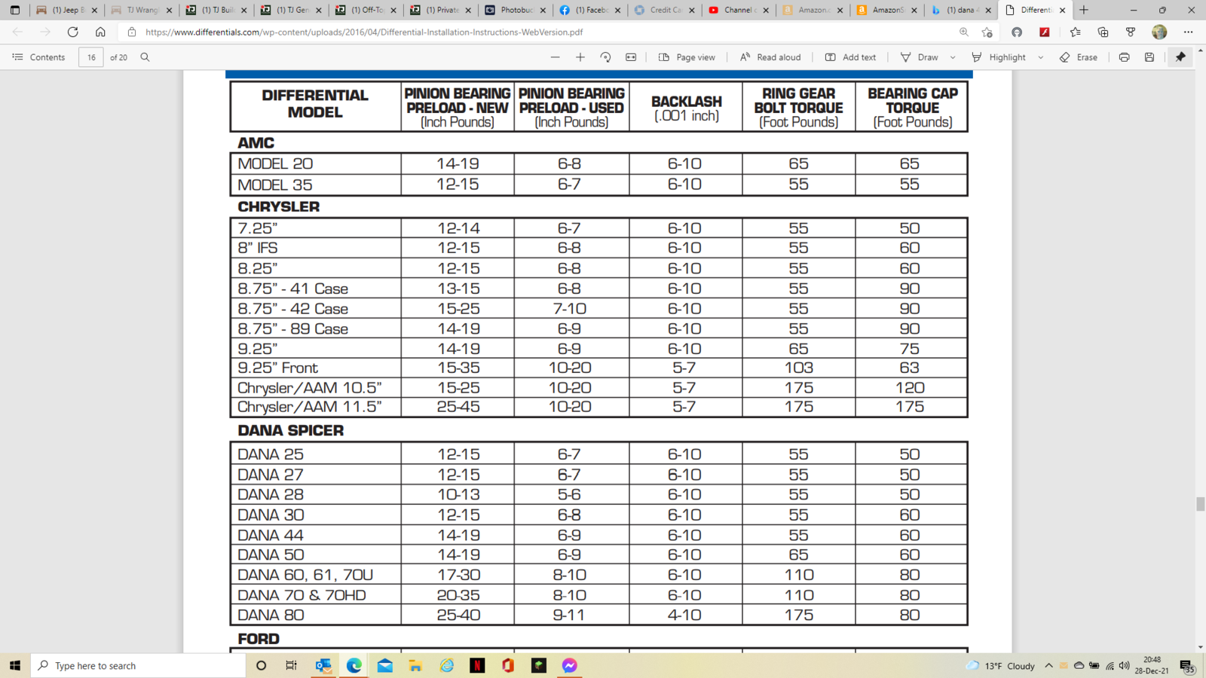Rotate the PDF page
The height and width of the screenshot is (678, 1206).
click(605, 57)
